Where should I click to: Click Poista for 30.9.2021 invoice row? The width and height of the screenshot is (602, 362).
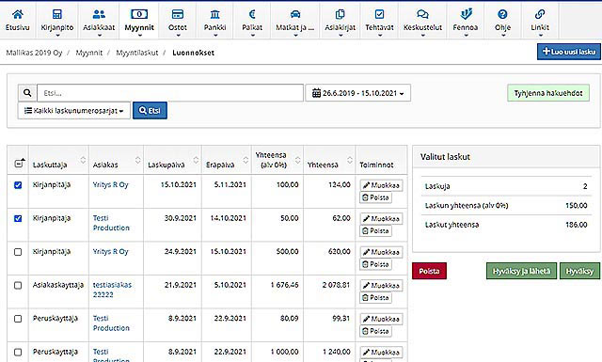[x=376, y=230]
